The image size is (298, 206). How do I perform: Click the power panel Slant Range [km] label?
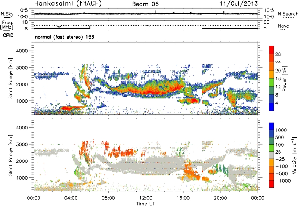tap(10, 79)
